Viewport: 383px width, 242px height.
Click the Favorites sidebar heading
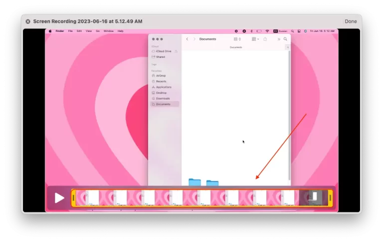pyautogui.click(x=156, y=71)
